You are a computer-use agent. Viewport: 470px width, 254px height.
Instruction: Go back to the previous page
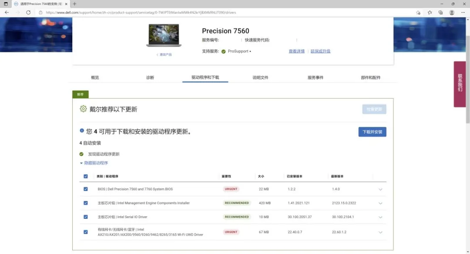(7, 13)
